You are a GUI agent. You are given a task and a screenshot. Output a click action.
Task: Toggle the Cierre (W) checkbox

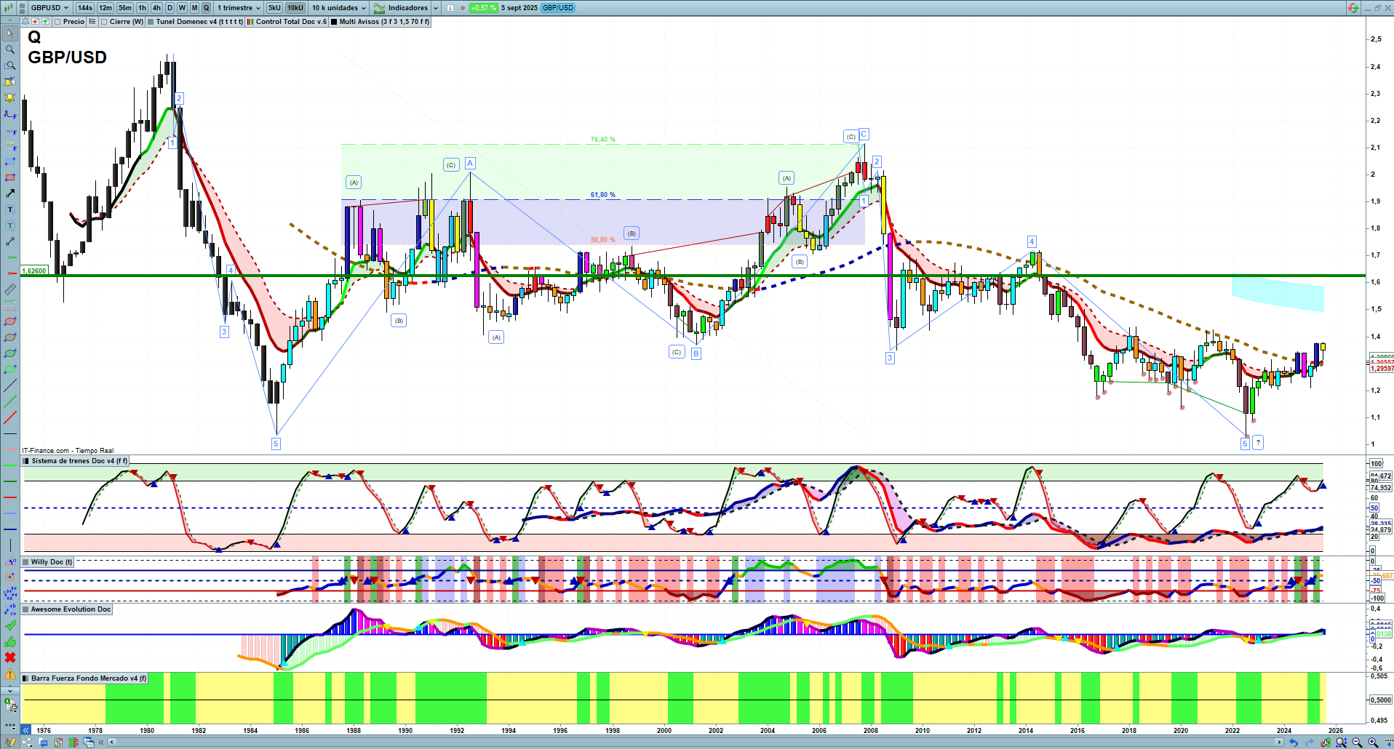(105, 22)
